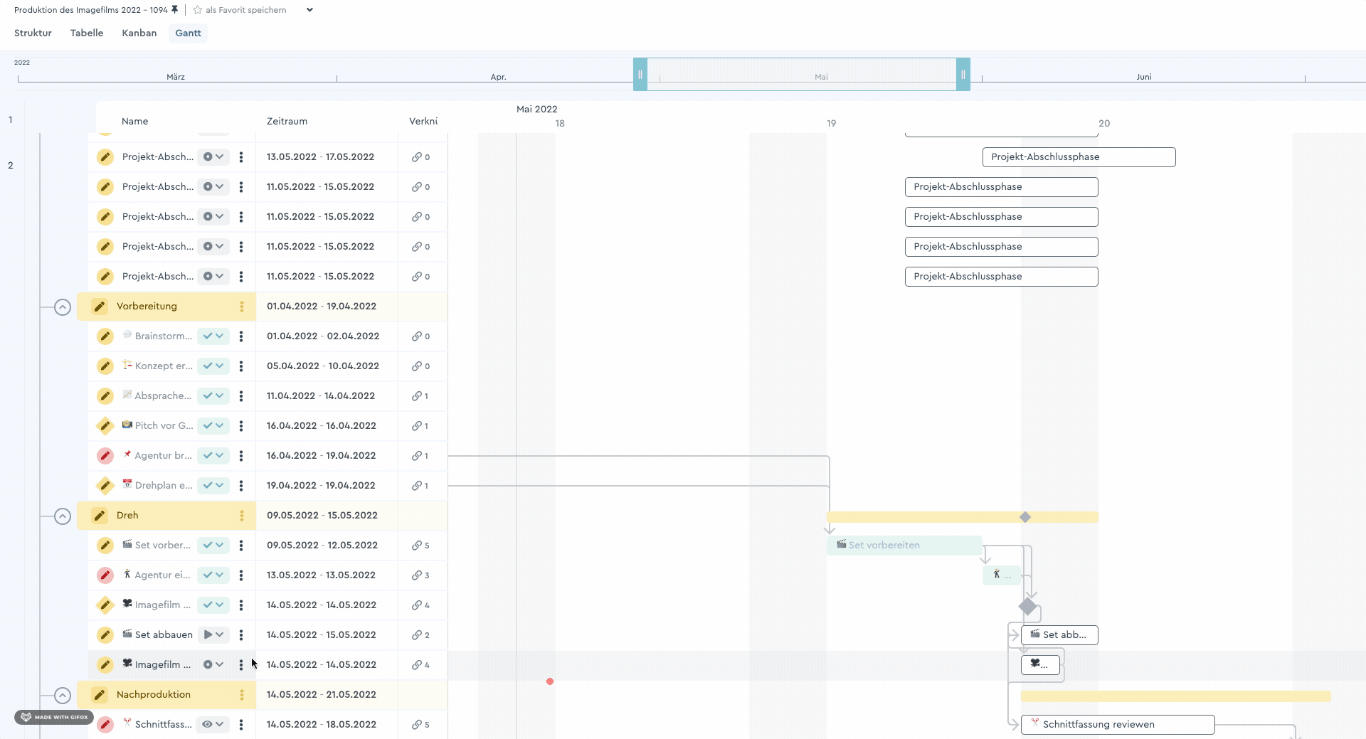Image resolution: width=1366 pixels, height=739 pixels.
Task: Open three-dot menu for Set abbauen row
Action: [x=241, y=635]
